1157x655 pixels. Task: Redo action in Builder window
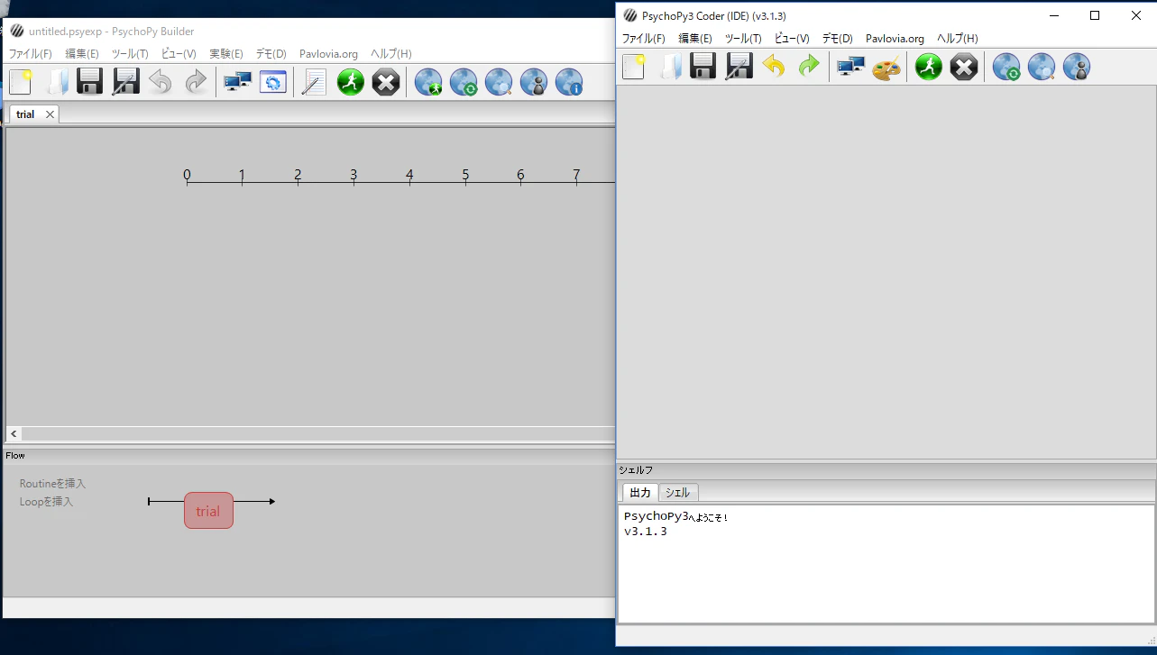(196, 82)
